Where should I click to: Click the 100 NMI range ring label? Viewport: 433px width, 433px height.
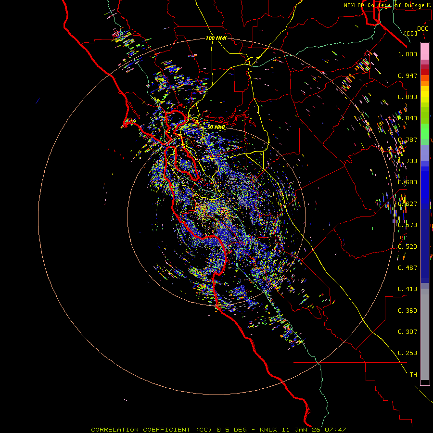click(216, 38)
